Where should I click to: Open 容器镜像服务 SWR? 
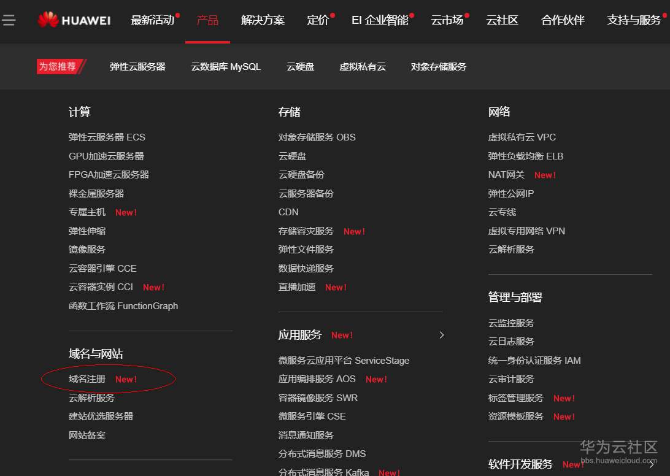(x=318, y=398)
